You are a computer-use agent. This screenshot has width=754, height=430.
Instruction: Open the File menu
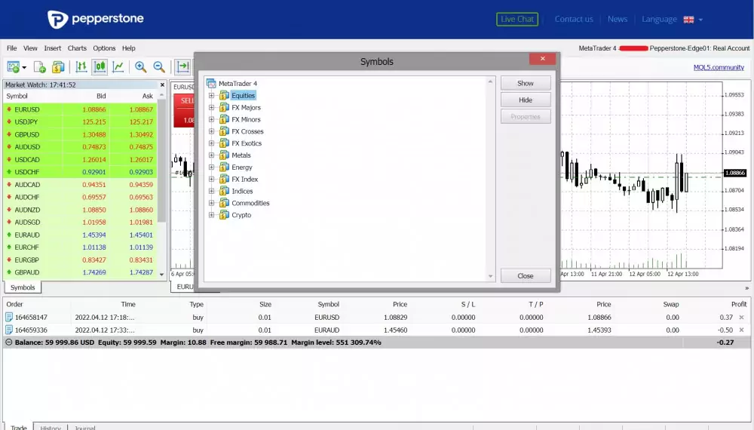[x=11, y=48]
